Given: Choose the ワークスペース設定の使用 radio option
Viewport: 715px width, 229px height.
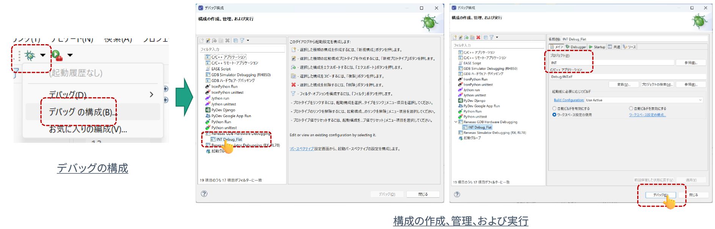Looking at the screenshot, I should point(554,115).
